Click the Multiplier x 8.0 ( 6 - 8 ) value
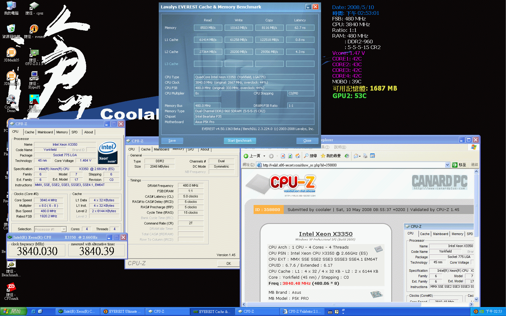Screen dimensions: 506x316 (48, 206)
